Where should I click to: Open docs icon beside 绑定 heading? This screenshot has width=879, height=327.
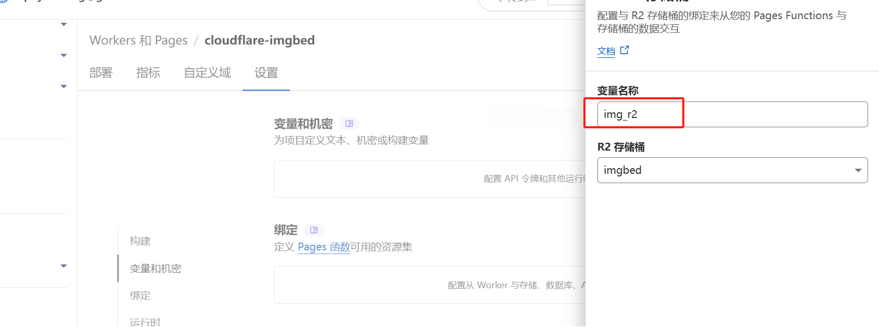(x=314, y=230)
